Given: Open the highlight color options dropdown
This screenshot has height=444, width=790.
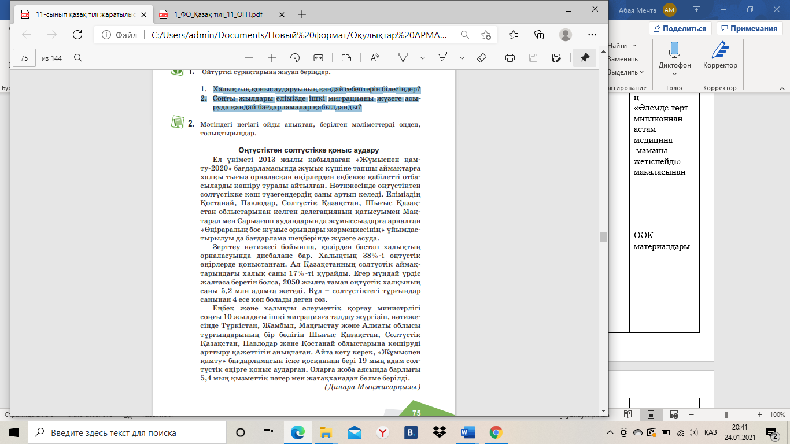Looking at the screenshot, I should click(462, 58).
